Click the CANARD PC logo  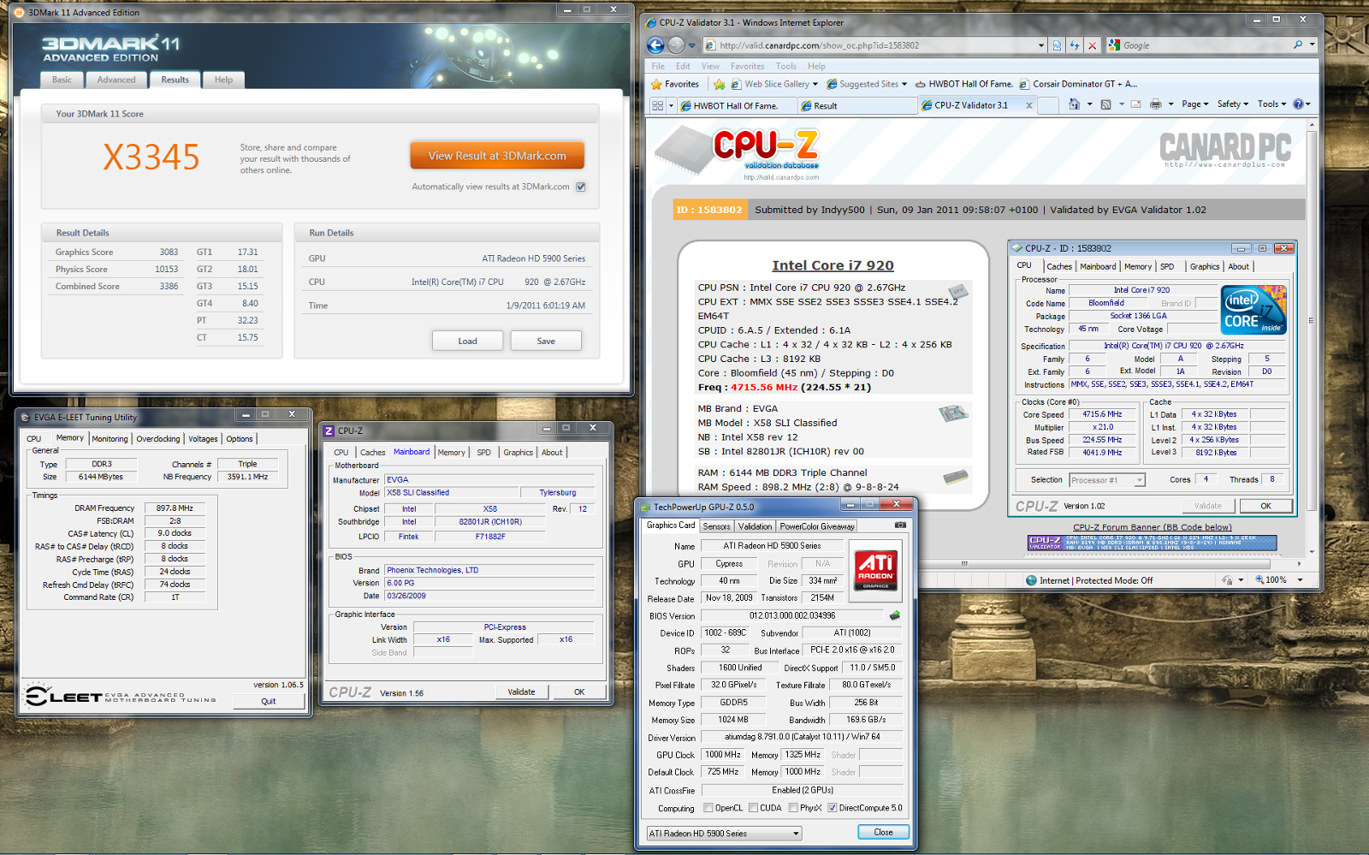pos(1225,150)
